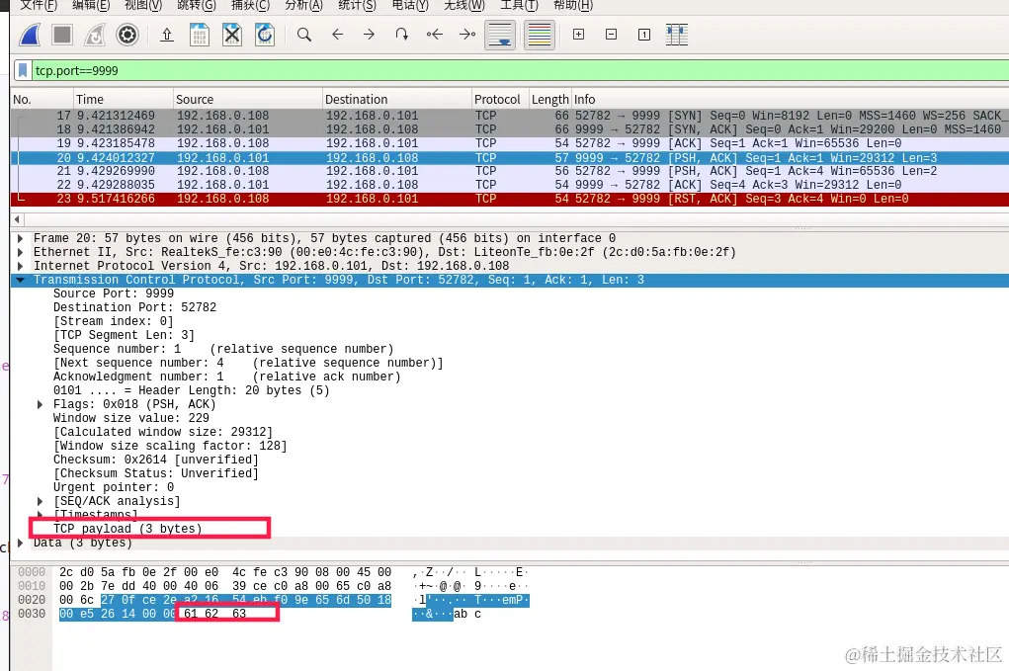Select the Urgent pointer: 0 line
1009x671 pixels.
(x=114, y=487)
